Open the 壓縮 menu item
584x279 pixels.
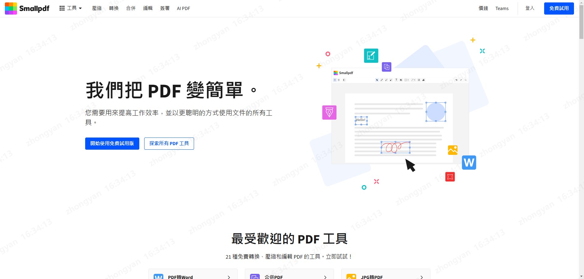point(97,9)
